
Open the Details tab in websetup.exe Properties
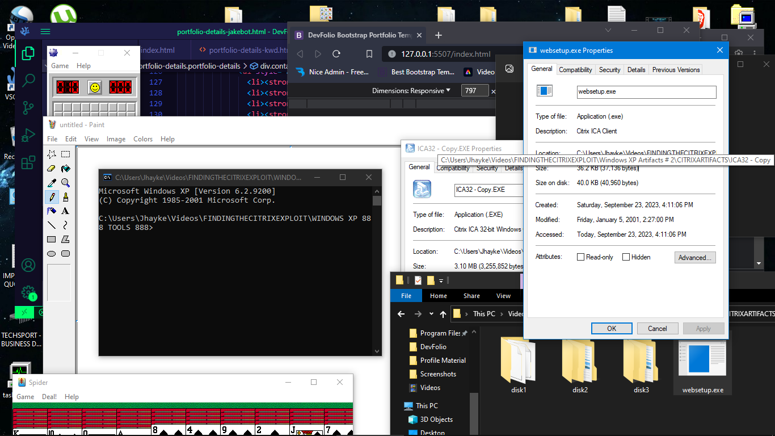click(x=636, y=70)
